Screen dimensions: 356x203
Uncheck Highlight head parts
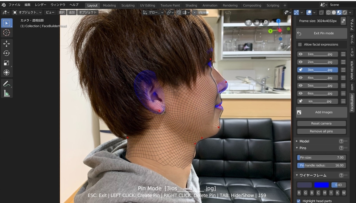click(x=298, y=201)
